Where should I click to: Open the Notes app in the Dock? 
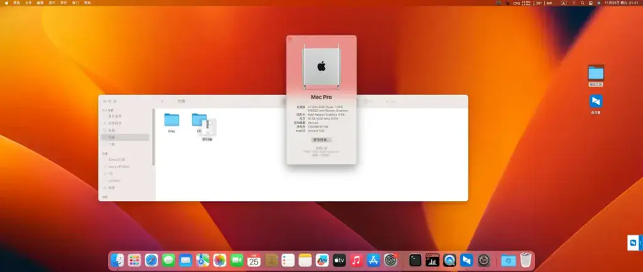(305, 260)
